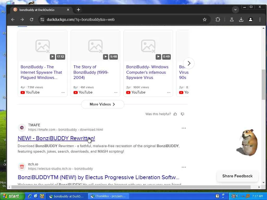Open 'BonziBuddy - The Internet Spyware' video title
Screen dimensions: 267x200
[41, 72]
